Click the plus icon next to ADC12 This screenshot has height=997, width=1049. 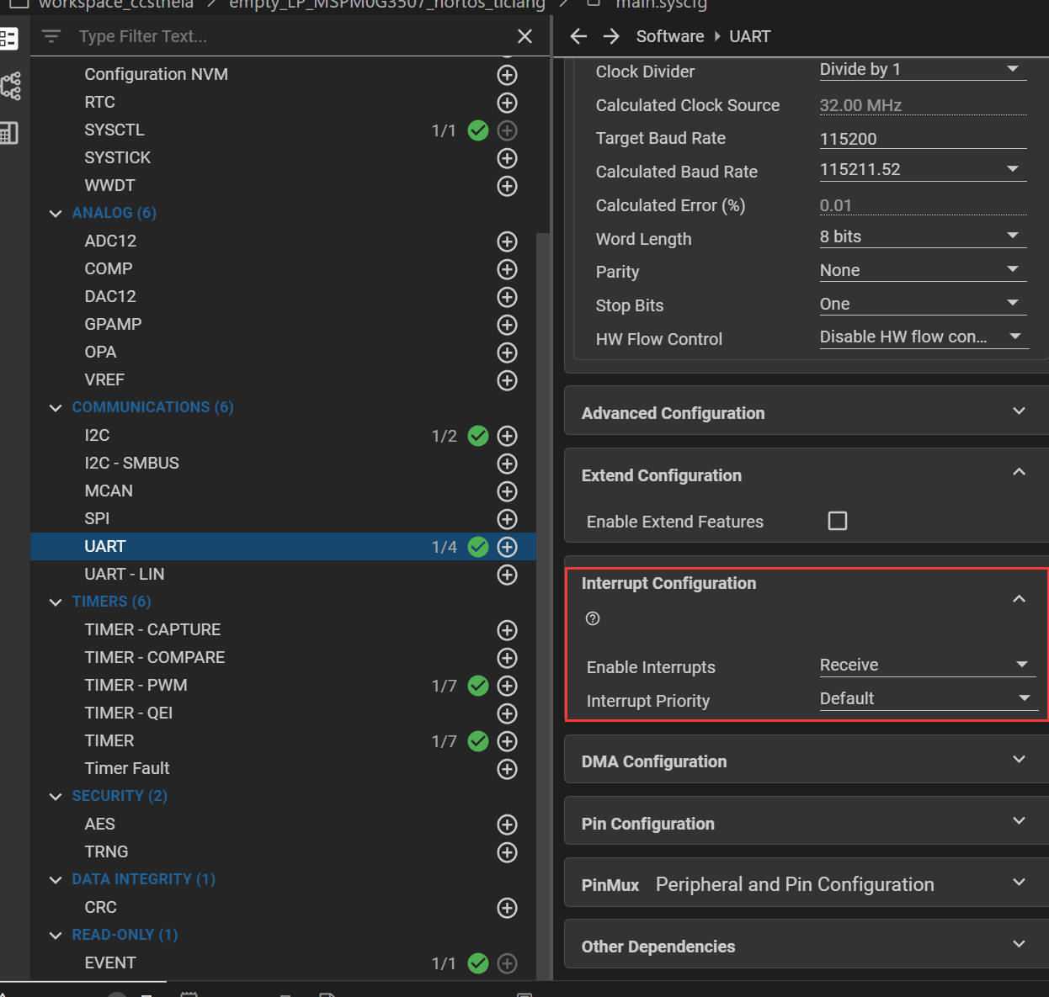[507, 241]
